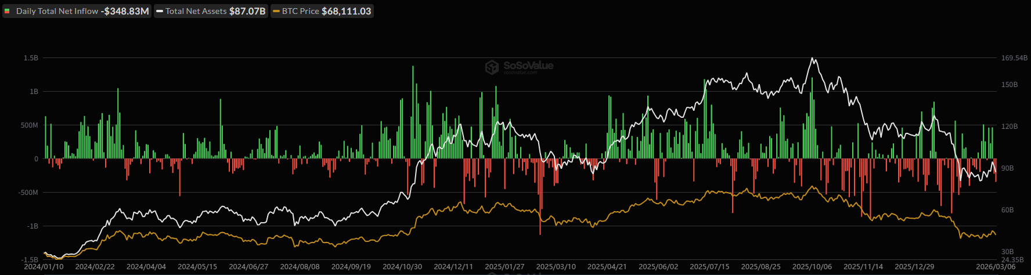Click the 2024/09/19 date label
Image resolution: width=1031 pixels, height=275 pixels.
(351, 267)
